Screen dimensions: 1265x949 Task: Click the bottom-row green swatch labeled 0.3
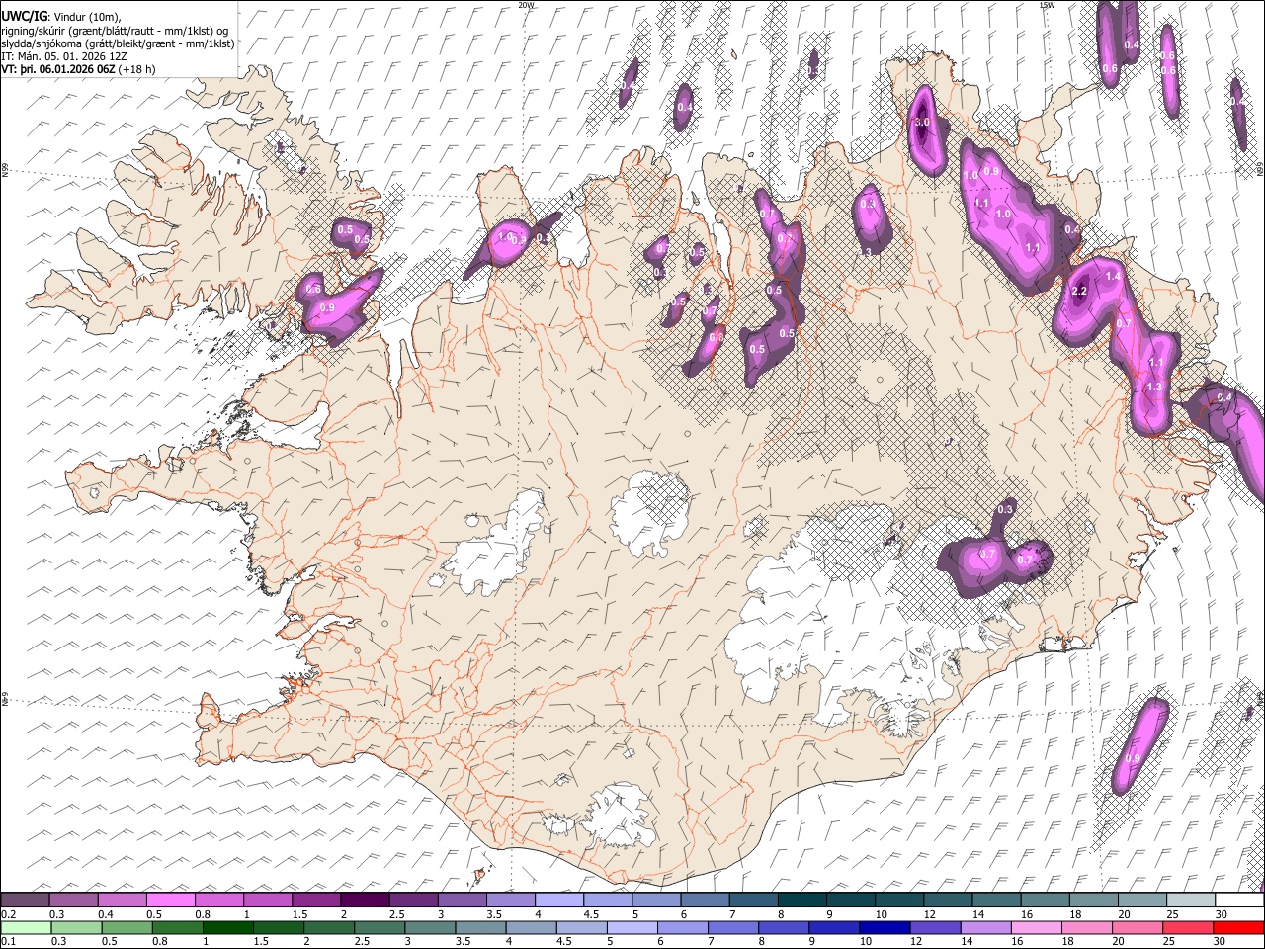pos(78,927)
